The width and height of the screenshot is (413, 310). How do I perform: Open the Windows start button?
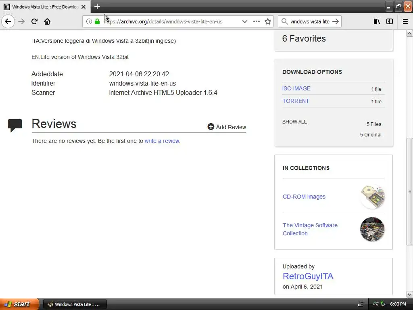[x=19, y=304]
